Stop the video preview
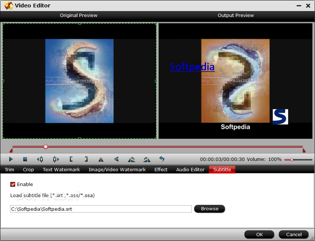Image resolution: width=315 pixels, height=241 pixels. click(25, 159)
